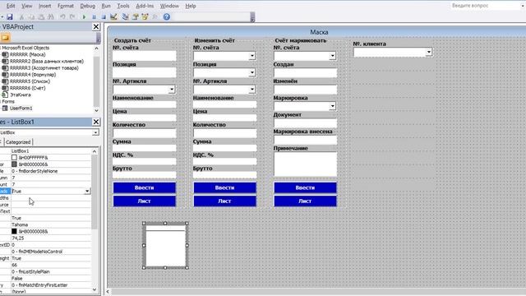
Task: Expand the № клиента combo box arrow
Action: pos(429,52)
